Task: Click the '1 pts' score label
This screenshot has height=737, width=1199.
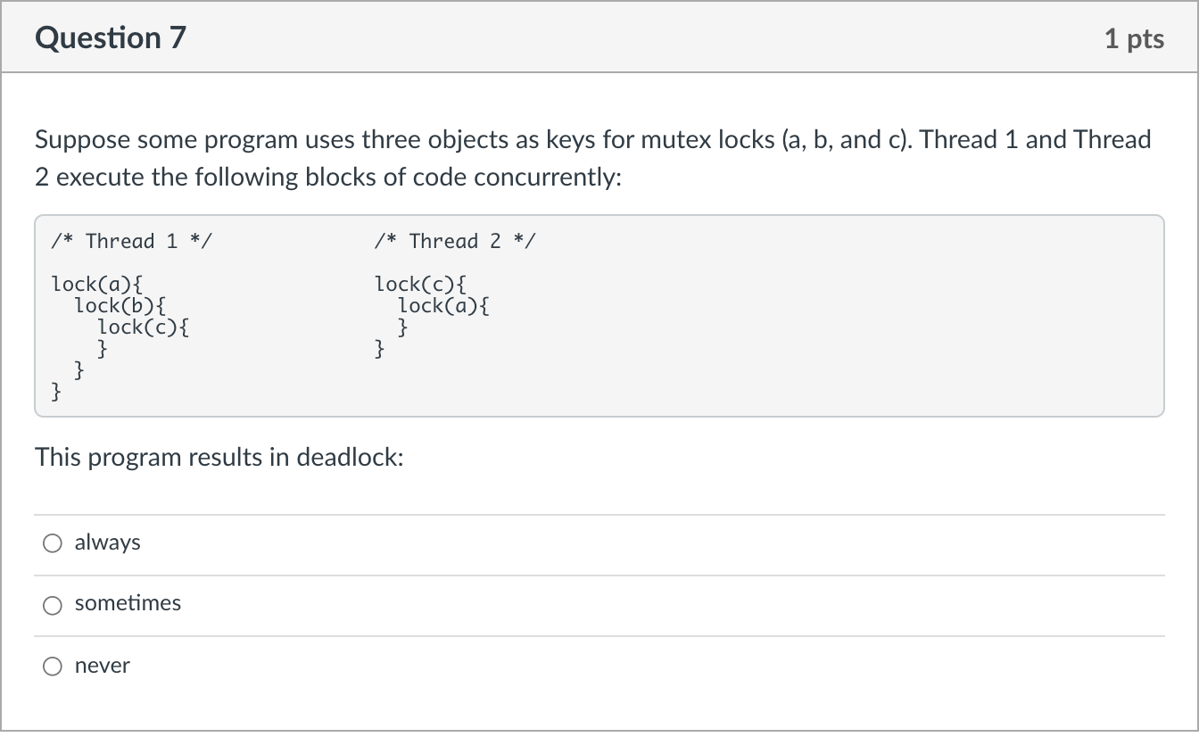Action: tap(1134, 38)
